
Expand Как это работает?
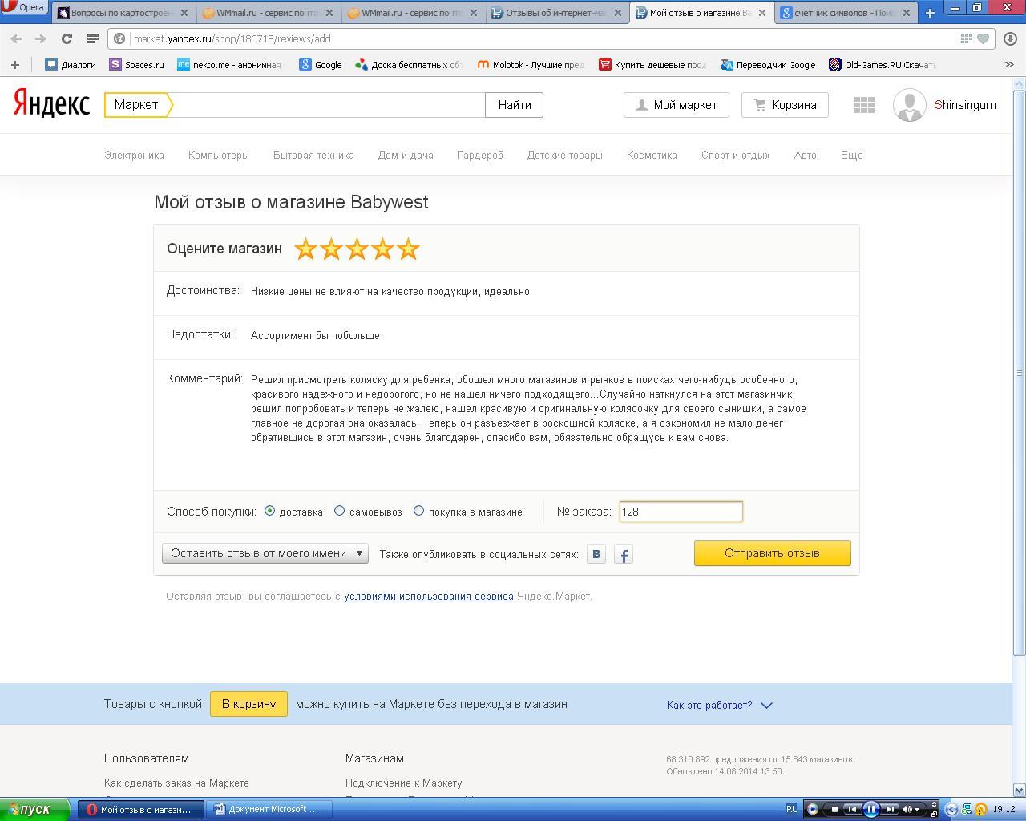(719, 706)
